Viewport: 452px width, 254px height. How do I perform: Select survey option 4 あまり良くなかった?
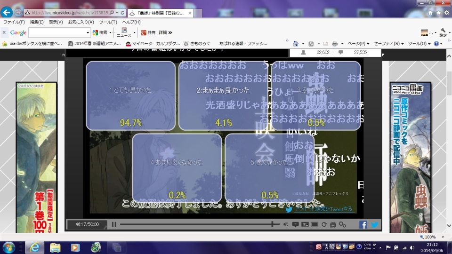pyautogui.click(x=177, y=167)
